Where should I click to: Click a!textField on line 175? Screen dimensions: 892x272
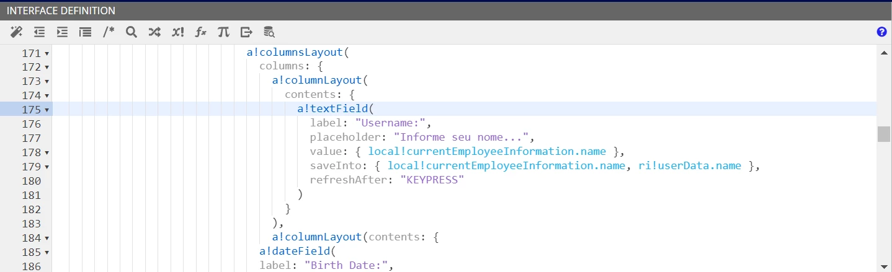332,109
